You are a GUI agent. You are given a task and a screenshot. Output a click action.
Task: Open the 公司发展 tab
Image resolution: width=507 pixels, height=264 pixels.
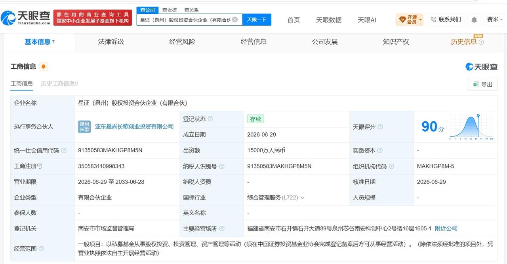click(325, 42)
